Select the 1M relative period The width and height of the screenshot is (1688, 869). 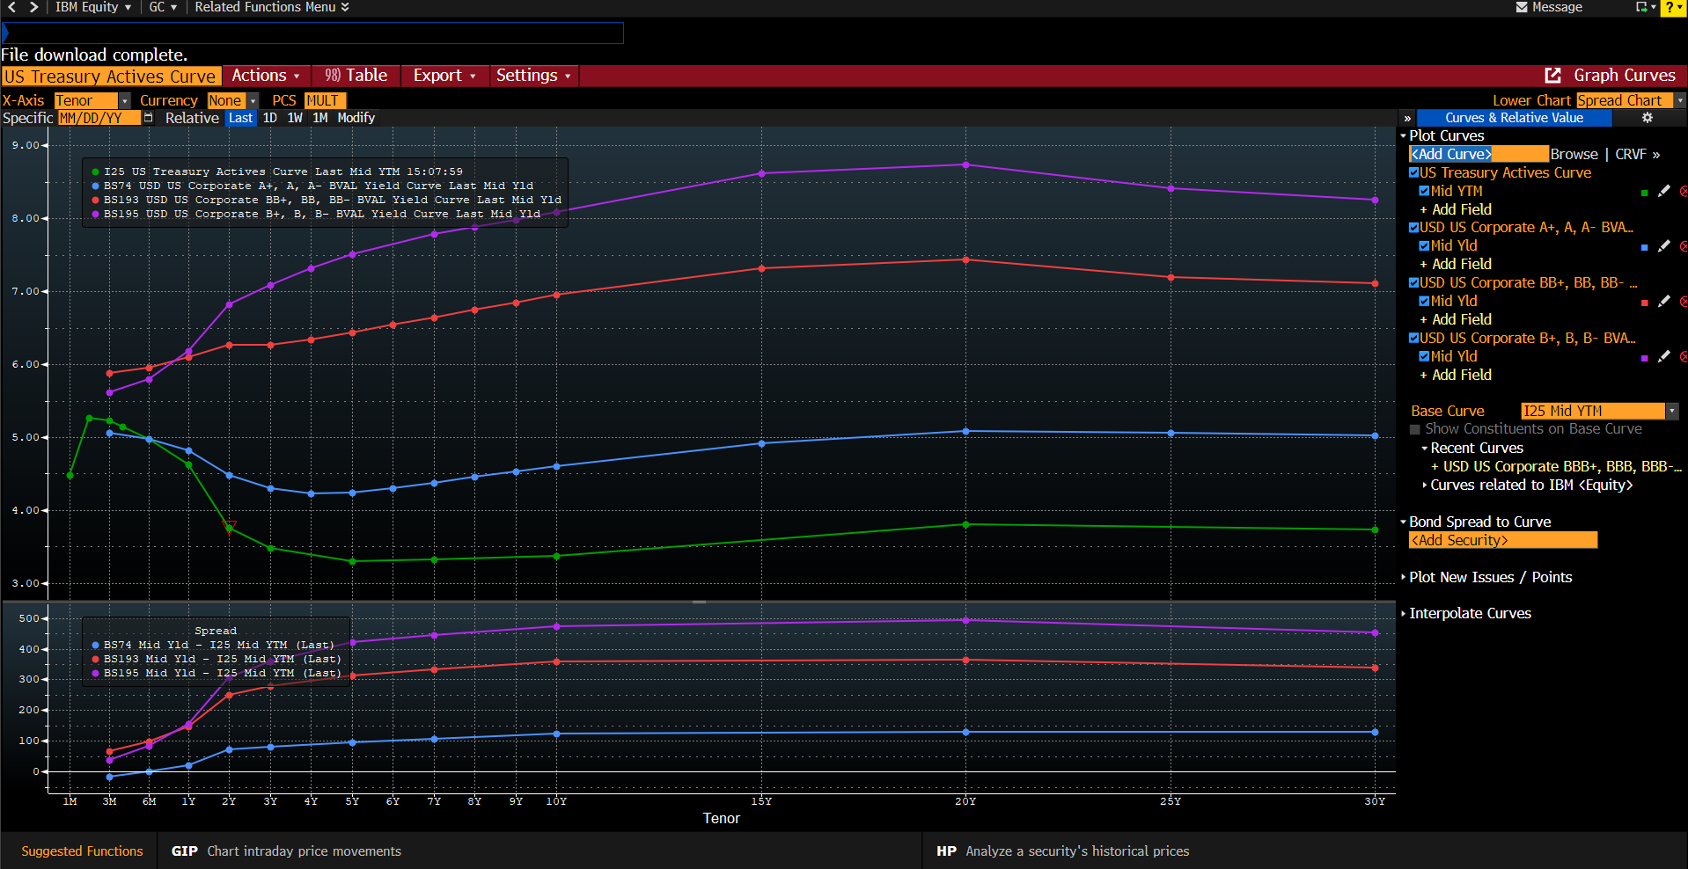pyautogui.click(x=320, y=118)
